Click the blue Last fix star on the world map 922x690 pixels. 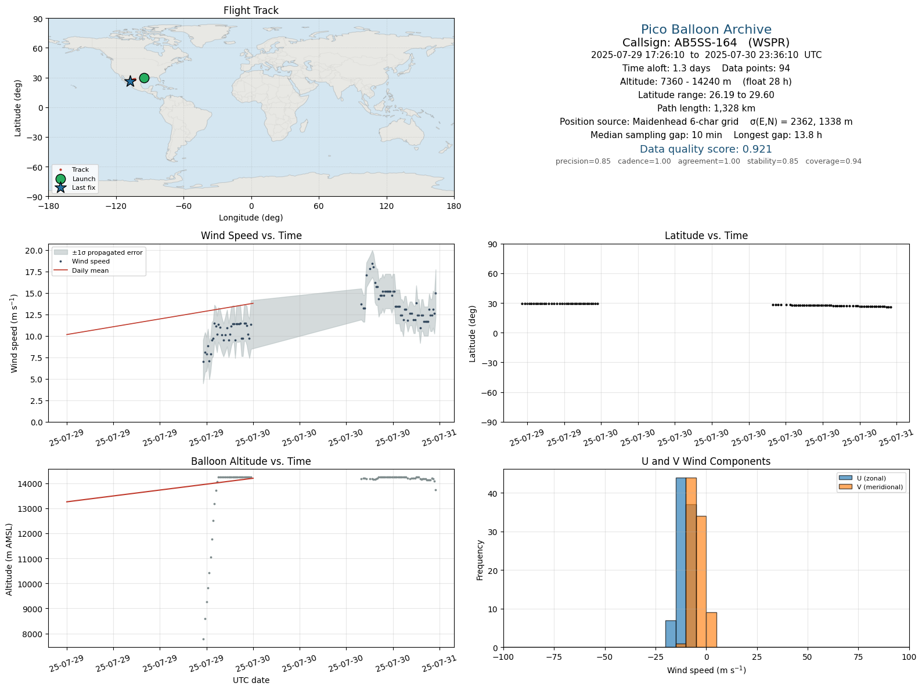(x=130, y=81)
